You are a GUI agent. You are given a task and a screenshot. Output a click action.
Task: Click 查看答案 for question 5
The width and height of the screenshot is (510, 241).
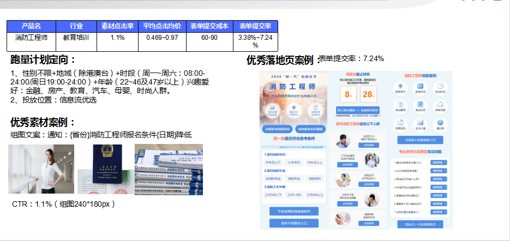(439, 195)
